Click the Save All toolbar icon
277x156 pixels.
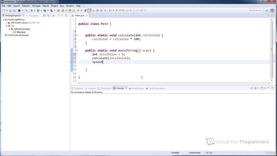click(x=14, y=10)
